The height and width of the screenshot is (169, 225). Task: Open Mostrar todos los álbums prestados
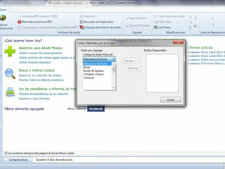click(41, 80)
